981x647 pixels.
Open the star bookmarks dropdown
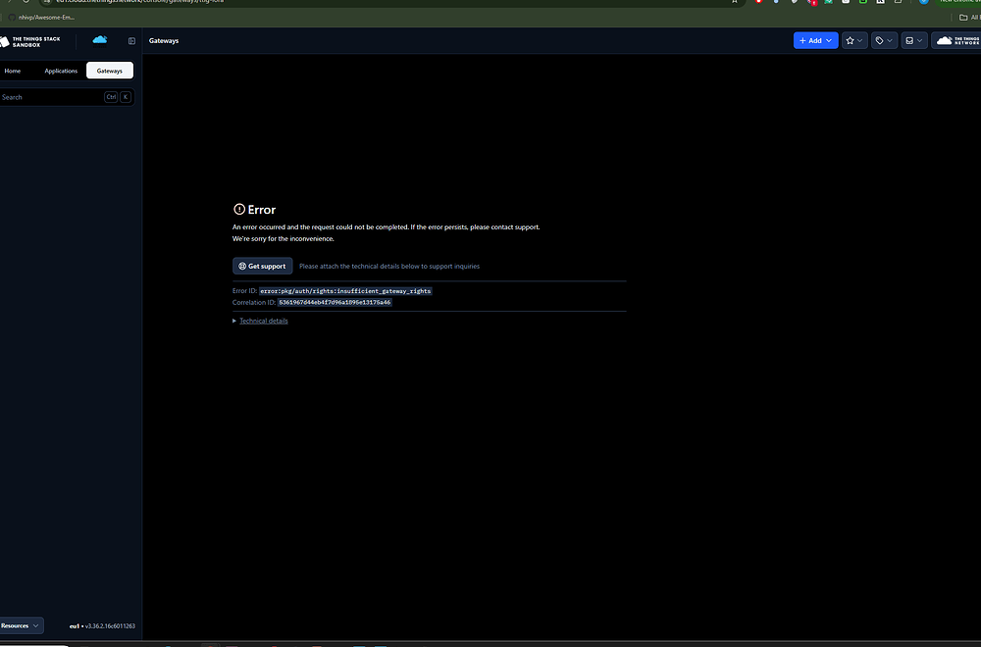pyautogui.click(x=854, y=40)
